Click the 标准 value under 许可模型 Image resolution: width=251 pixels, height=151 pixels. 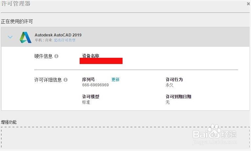pos(86,102)
